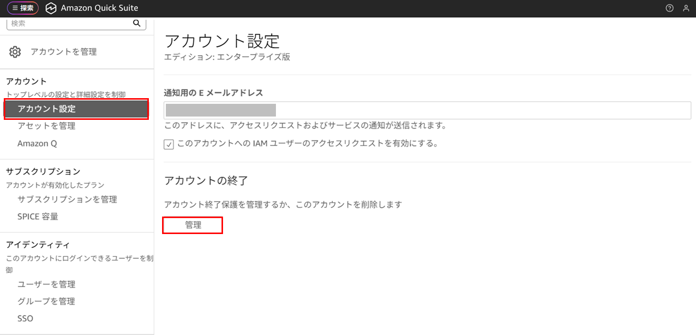Open SSO from the identity section
Image resolution: width=696 pixels, height=335 pixels.
25,318
